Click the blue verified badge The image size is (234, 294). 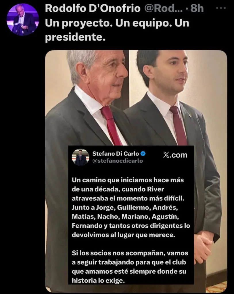point(143,154)
